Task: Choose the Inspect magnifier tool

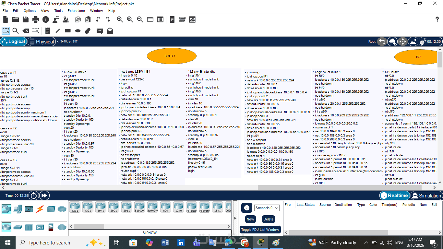Action: coord(16,31)
